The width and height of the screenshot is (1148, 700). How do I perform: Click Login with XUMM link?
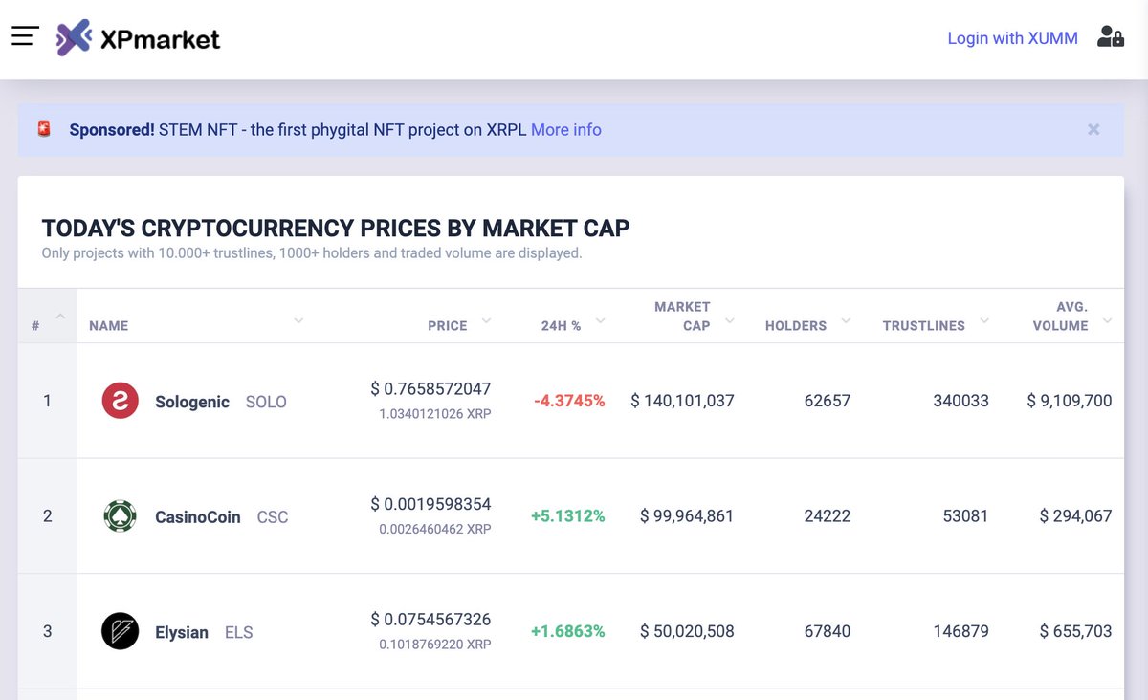(x=1012, y=38)
